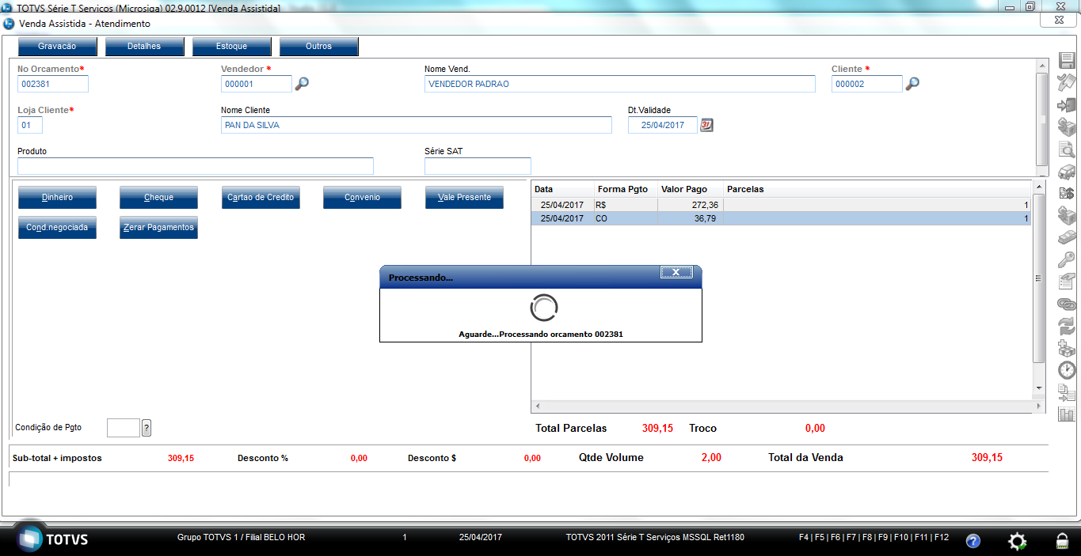Click payments table vertical scrollbar
Screen dimensions: 1081x556
click(x=1040, y=288)
